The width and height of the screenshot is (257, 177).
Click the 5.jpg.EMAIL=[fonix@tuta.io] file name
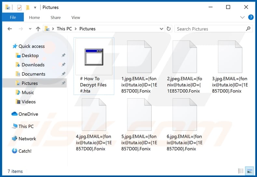[x=139, y=143]
